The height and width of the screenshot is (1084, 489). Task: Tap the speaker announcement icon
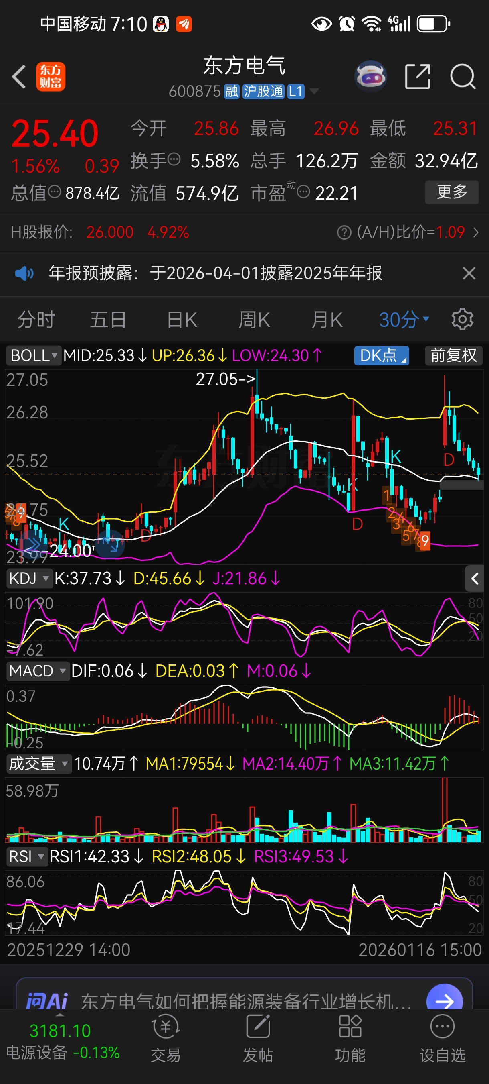click(24, 273)
